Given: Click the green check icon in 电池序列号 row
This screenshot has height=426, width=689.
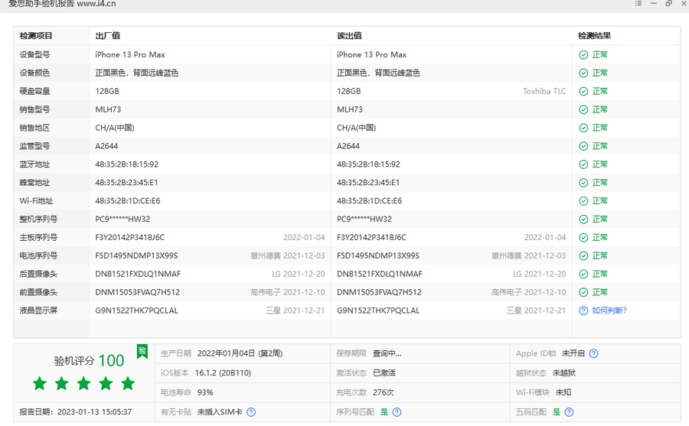Looking at the screenshot, I should [583, 256].
